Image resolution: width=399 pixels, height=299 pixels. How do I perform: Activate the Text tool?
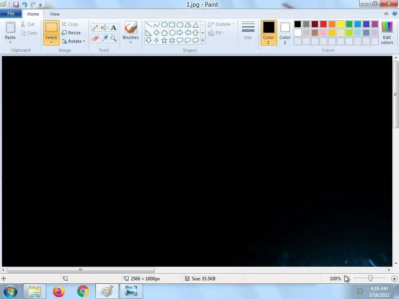(113, 28)
